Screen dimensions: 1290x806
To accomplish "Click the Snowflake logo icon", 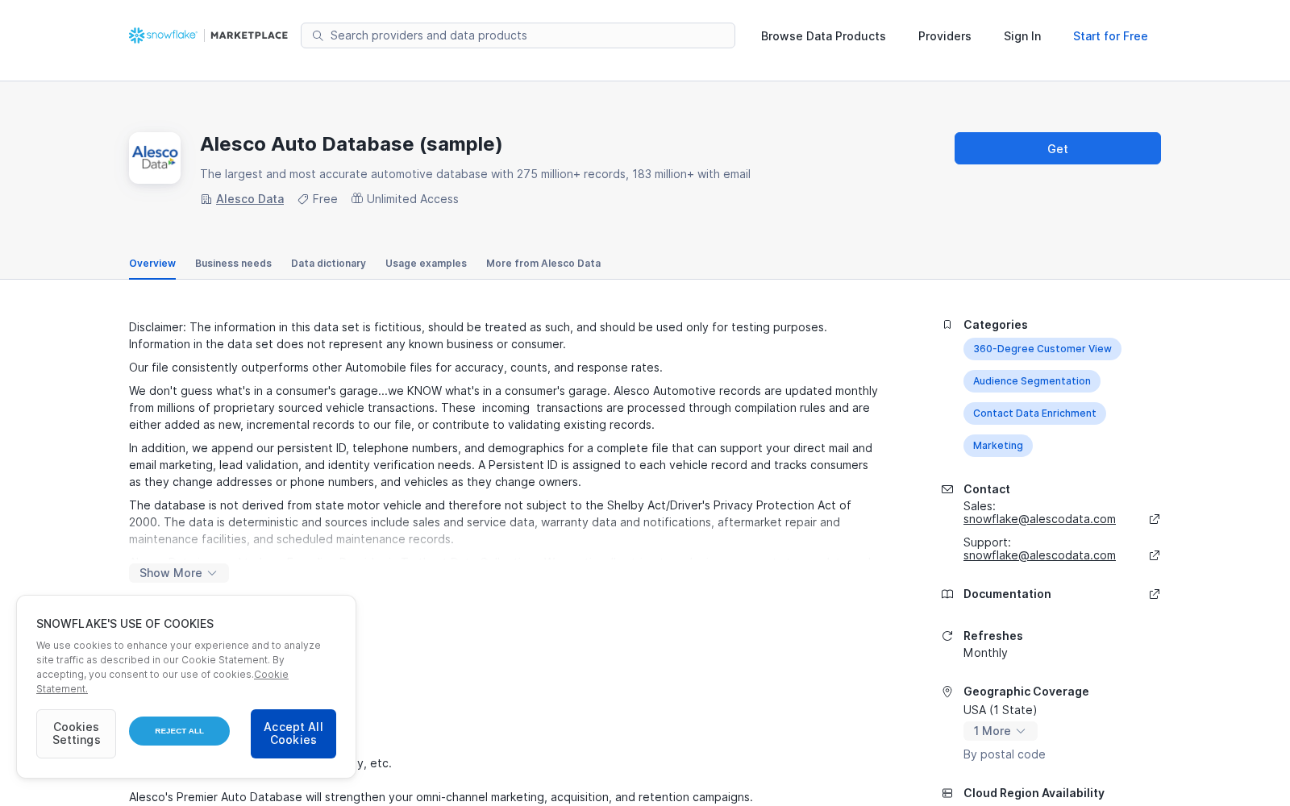I will 137,35.
